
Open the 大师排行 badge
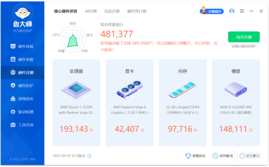tap(212, 11)
